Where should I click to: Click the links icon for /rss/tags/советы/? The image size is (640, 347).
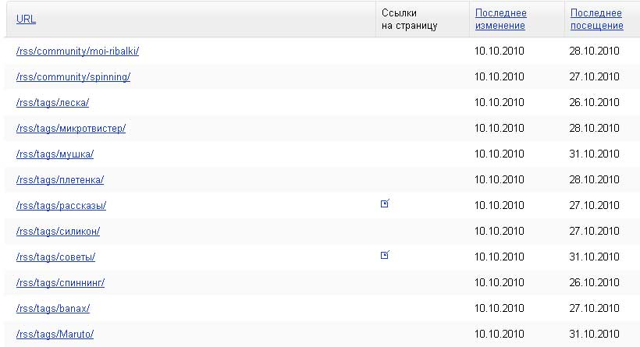tap(384, 256)
